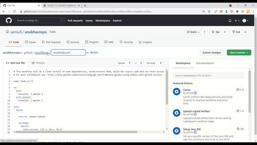Switch to the second browser tab

click(61, 5)
